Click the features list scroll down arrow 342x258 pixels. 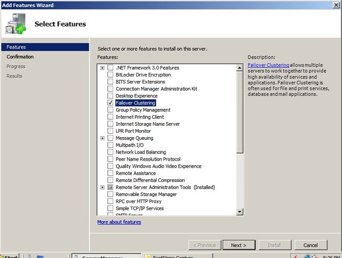click(239, 211)
